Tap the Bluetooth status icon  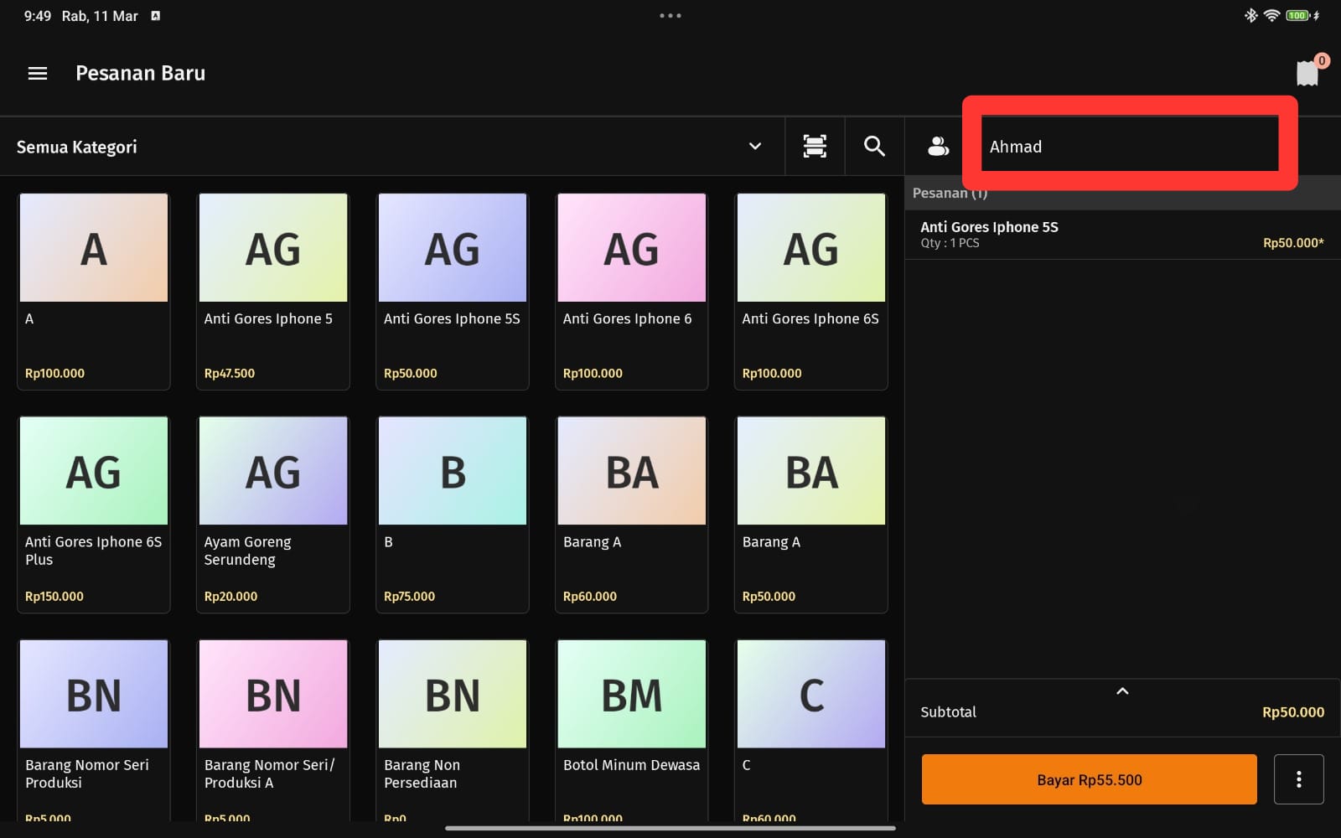tap(1250, 16)
